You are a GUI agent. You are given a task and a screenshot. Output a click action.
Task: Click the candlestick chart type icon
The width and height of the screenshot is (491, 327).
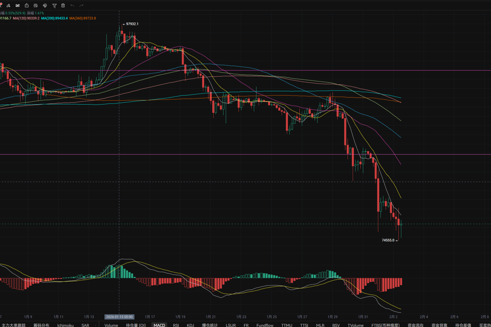pyautogui.click(x=18, y=5)
